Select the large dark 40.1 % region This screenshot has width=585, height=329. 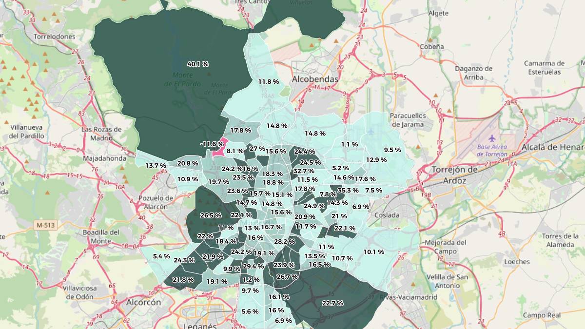(x=197, y=64)
